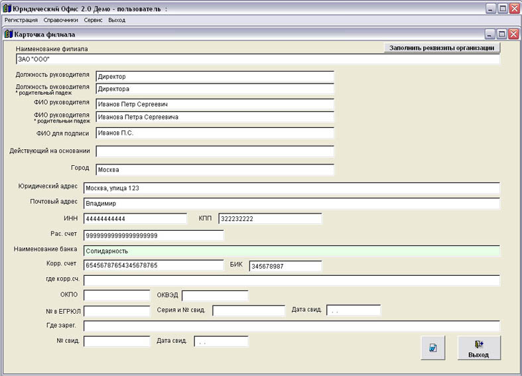This screenshot has width=522, height=376.
Task: Click the empty Действующий на основании field
Action: 214,151
